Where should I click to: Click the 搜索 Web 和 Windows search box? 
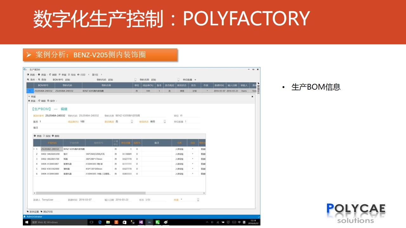point(59,222)
